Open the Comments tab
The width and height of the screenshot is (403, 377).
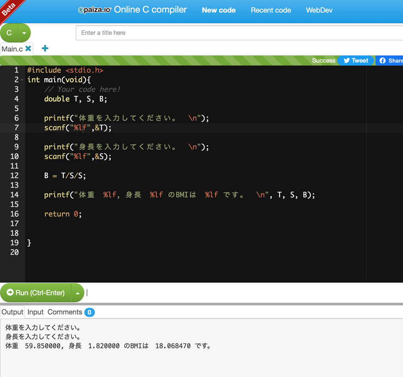[x=65, y=312]
